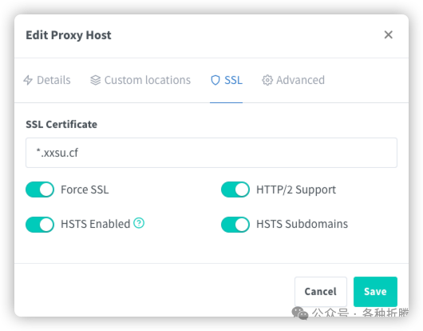Screen dimensions: 423x331
Task: Select the SSL tab label
Action: (x=233, y=80)
